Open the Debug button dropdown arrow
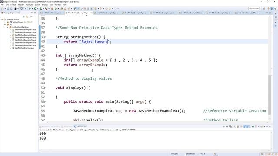This screenshot has height=156, width=278. (x=32, y=9)
